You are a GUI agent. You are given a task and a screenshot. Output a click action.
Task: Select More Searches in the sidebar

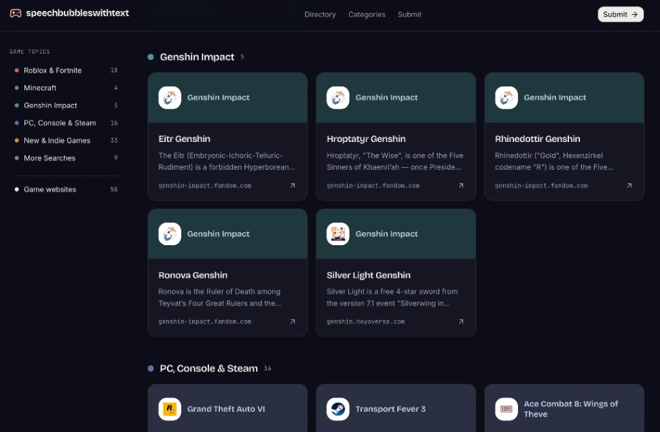click(x=66, y=158)
